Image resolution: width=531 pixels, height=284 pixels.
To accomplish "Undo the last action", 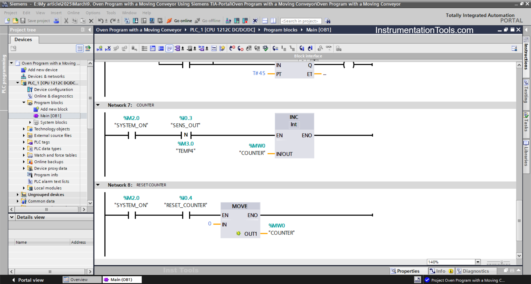I will click(x=100, y=20).
